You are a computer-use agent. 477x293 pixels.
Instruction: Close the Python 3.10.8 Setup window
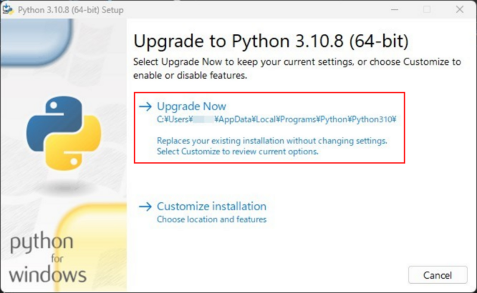pos(460,10)
